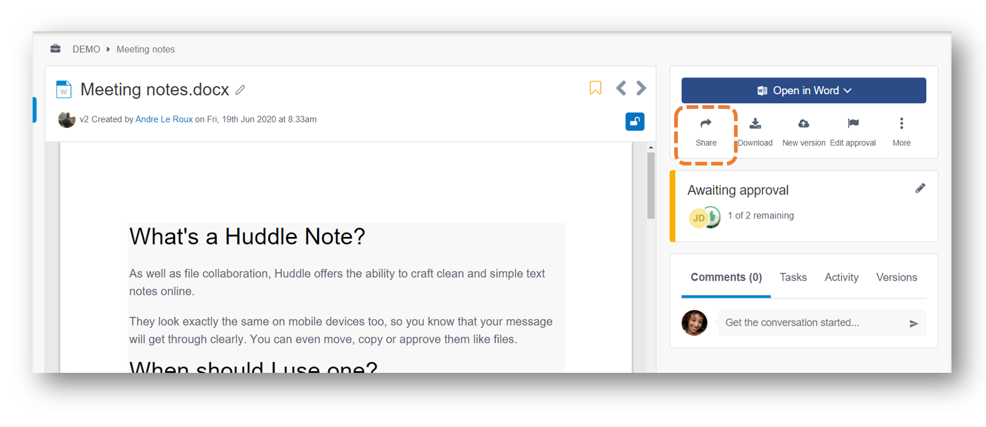
Task: Share the document
Action: [x=706, y=132]
